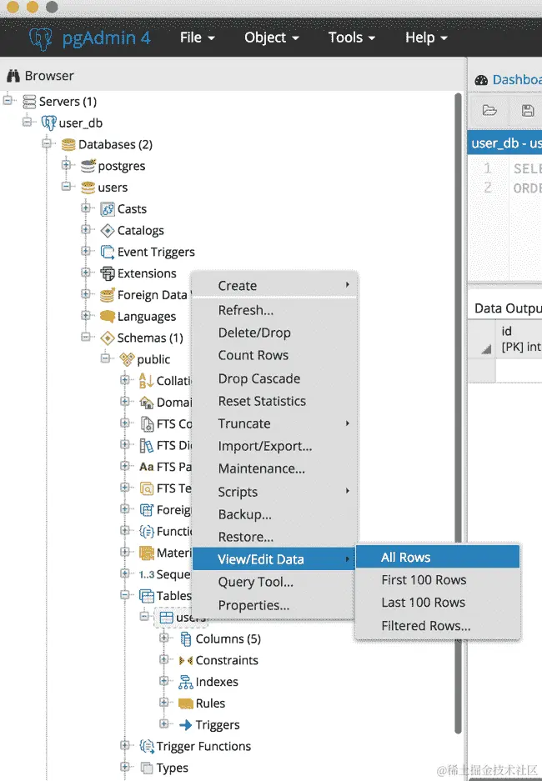Click the Catalogs diamond icon

pyautogui.click(x=108, y=231)
